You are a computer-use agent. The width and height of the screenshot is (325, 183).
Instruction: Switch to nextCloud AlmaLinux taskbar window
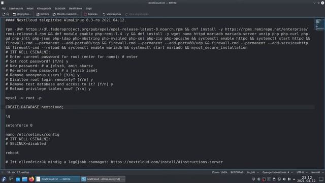click(103, 179)
